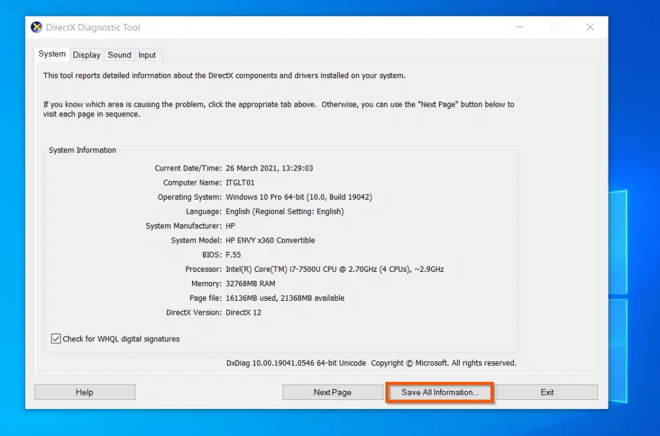Viewport: 660px width, 436px height.
Task: Click the DirectX Version value DirectX 12
Action: (243, 313)
